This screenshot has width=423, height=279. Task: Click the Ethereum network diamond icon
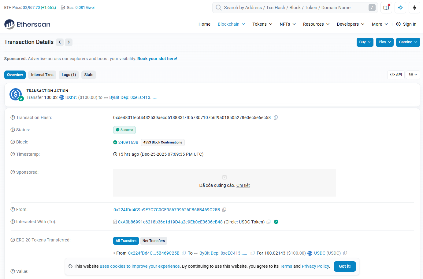(414, 8)
